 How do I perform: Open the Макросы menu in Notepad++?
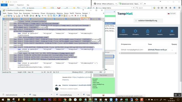point(60,13)
